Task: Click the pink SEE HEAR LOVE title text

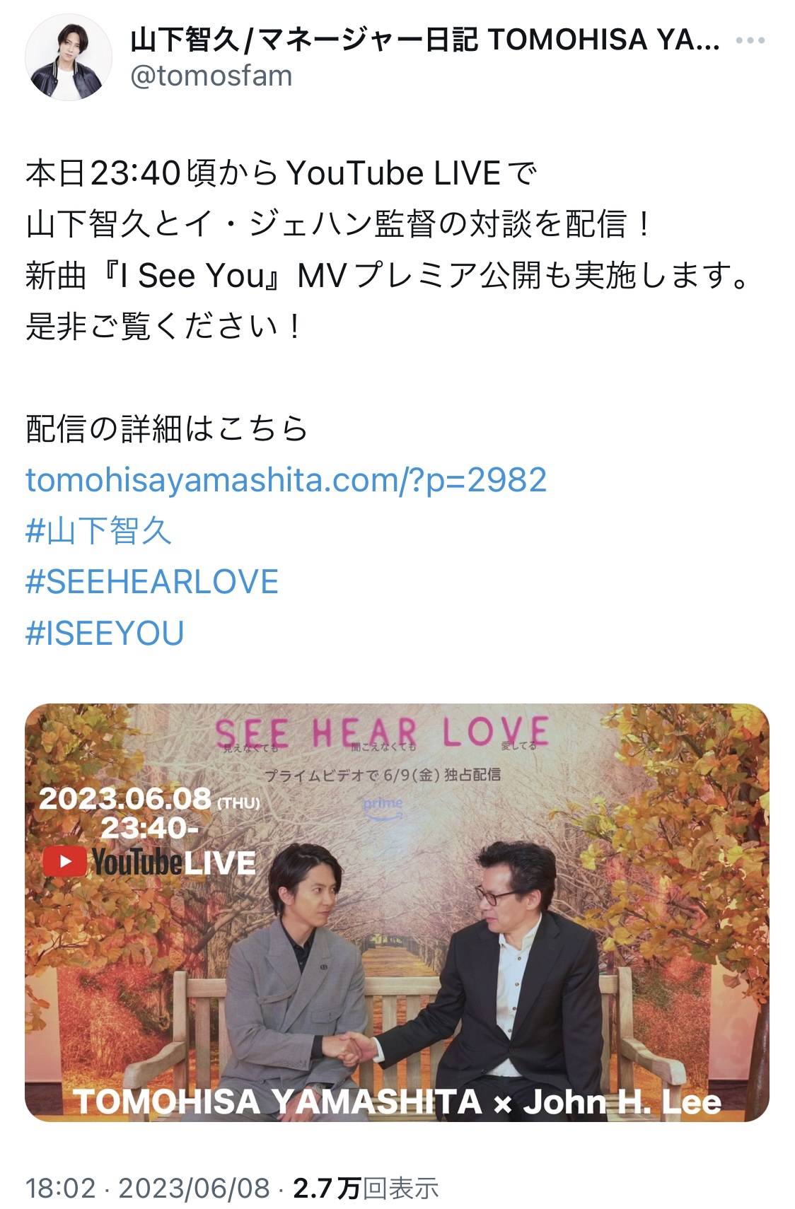Action: (383, 732)
